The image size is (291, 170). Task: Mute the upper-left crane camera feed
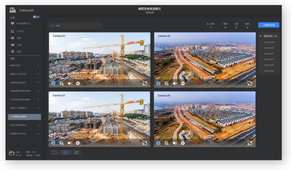pyautogui.click(x=70, y=84)
